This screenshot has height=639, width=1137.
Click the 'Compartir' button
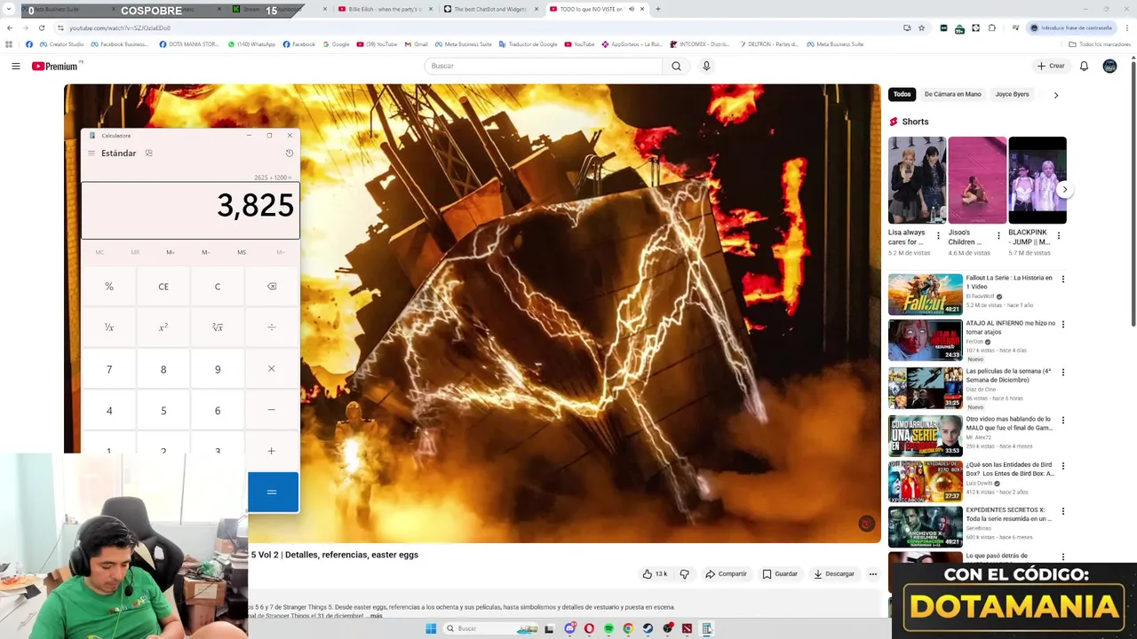pos(726,574)
